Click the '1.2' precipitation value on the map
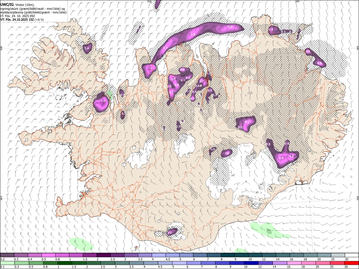The height and width of the screenshot is (269, 359). pyautogui.click(x=150, y=68)
